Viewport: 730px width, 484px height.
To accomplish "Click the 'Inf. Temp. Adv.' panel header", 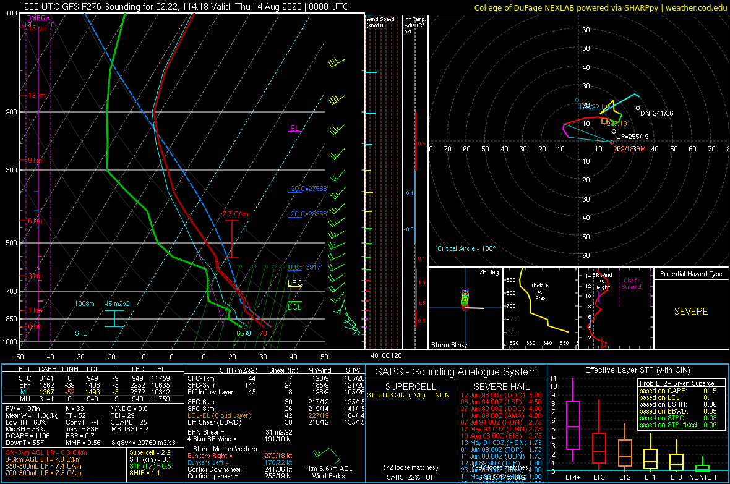I will 414,25.
